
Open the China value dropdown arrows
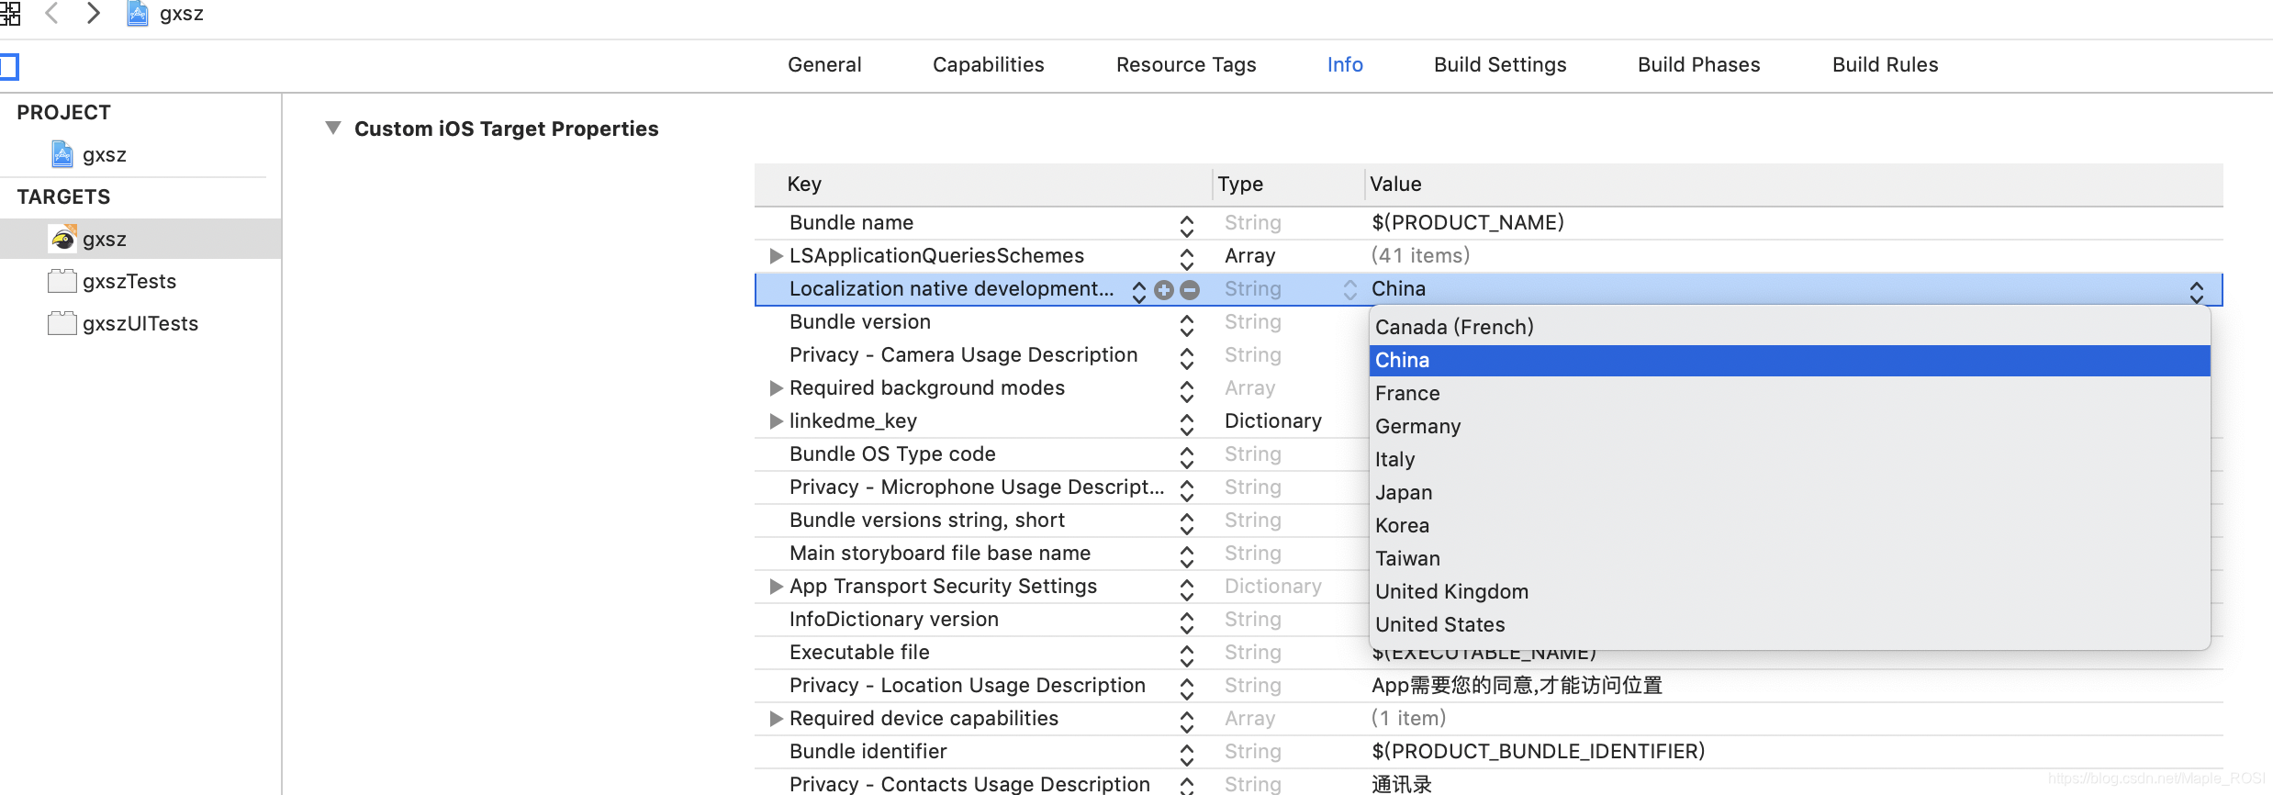point(2196,291)
